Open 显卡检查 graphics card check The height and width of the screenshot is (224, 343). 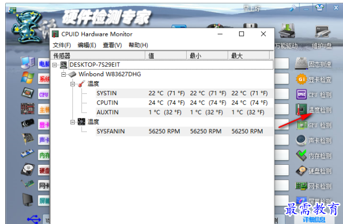click(314, 80)
